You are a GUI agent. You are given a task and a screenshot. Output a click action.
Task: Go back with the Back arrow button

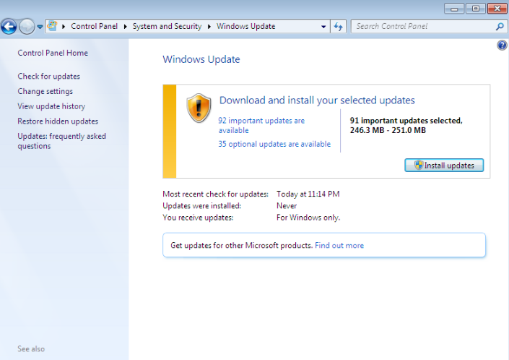click(9, 26)
